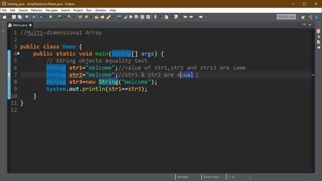Open the Window menu
The height and width of the screenshot is (181, 322).
(101, 10)
